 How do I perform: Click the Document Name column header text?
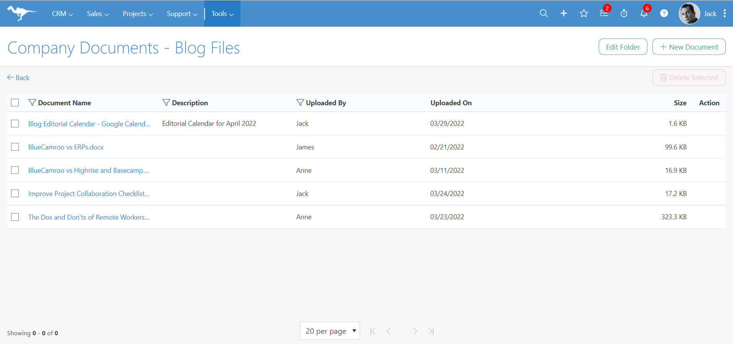[65, 103]
